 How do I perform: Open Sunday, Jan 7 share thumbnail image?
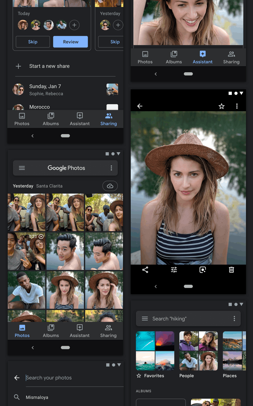[x=112, y=89]
